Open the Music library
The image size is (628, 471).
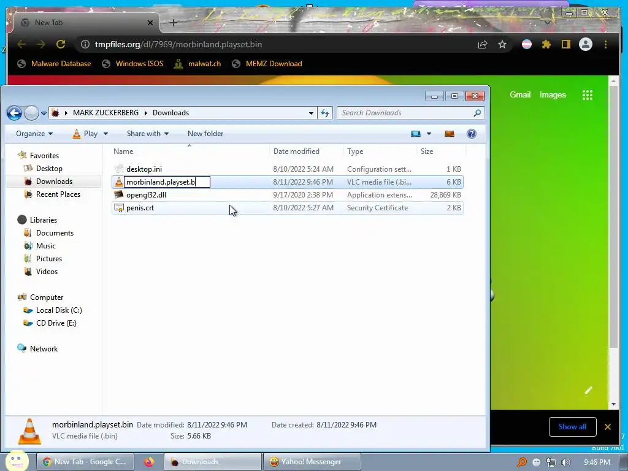[45, 245]
